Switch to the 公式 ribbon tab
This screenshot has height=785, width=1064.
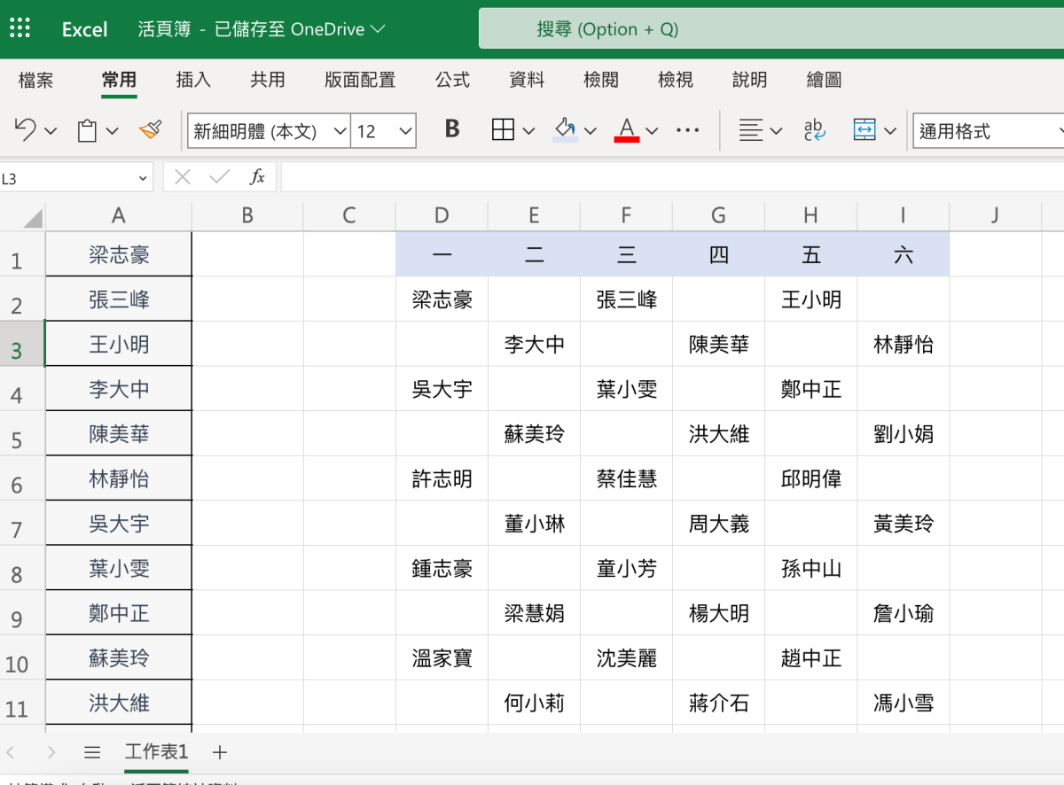click(x=452, y=80)
